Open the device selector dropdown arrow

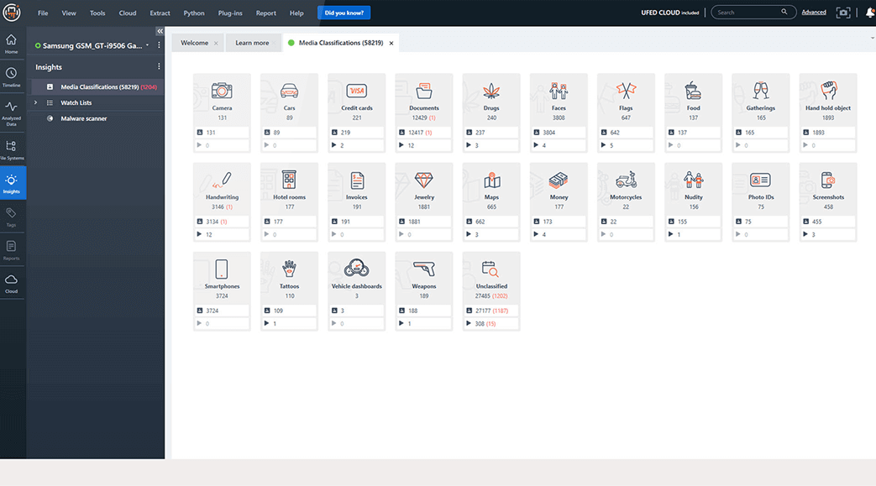click(148, 45)
